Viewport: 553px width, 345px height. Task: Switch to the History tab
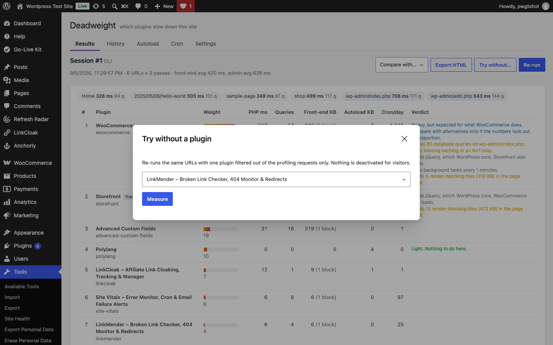(x=116, y=44)
